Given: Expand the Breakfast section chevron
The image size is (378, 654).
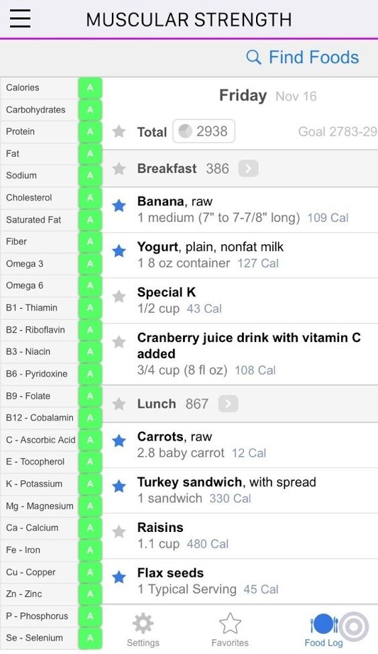Looking at the screenshot, I should (249, 168).
